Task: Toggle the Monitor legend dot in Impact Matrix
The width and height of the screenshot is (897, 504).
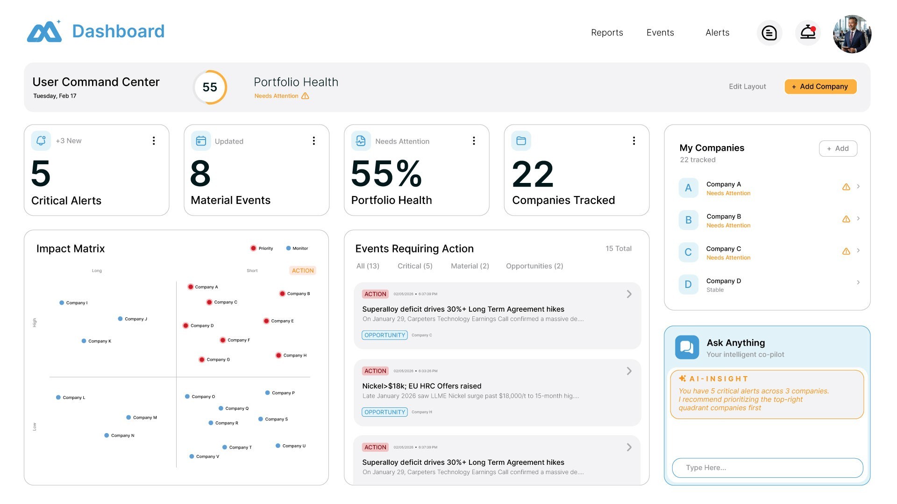Action: tap(288, 248)
